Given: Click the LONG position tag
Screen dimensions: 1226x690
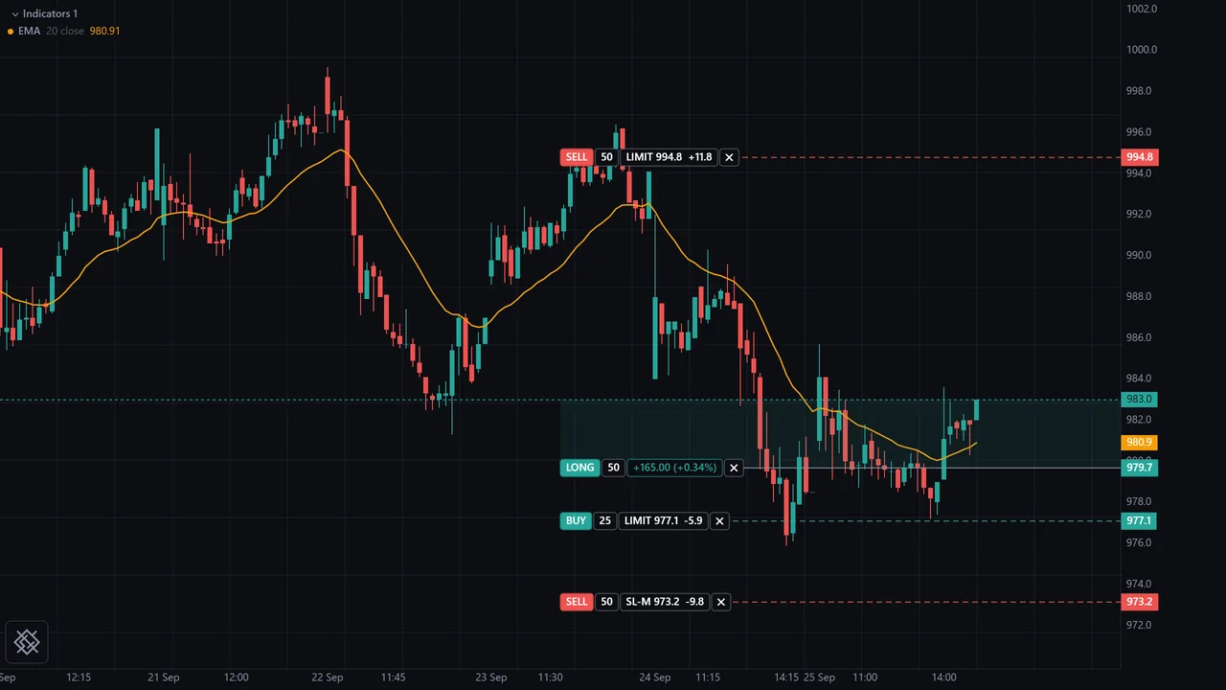Looking at the screenshot, I should tap(580, 468).
